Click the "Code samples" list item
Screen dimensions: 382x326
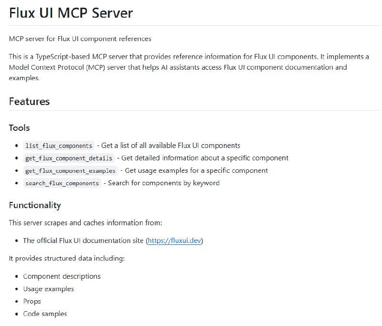coord(45,314)
